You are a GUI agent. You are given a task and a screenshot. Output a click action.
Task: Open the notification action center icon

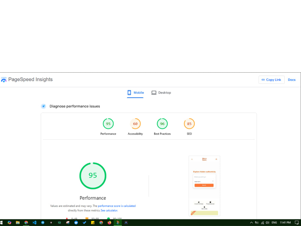click(296, 223)
